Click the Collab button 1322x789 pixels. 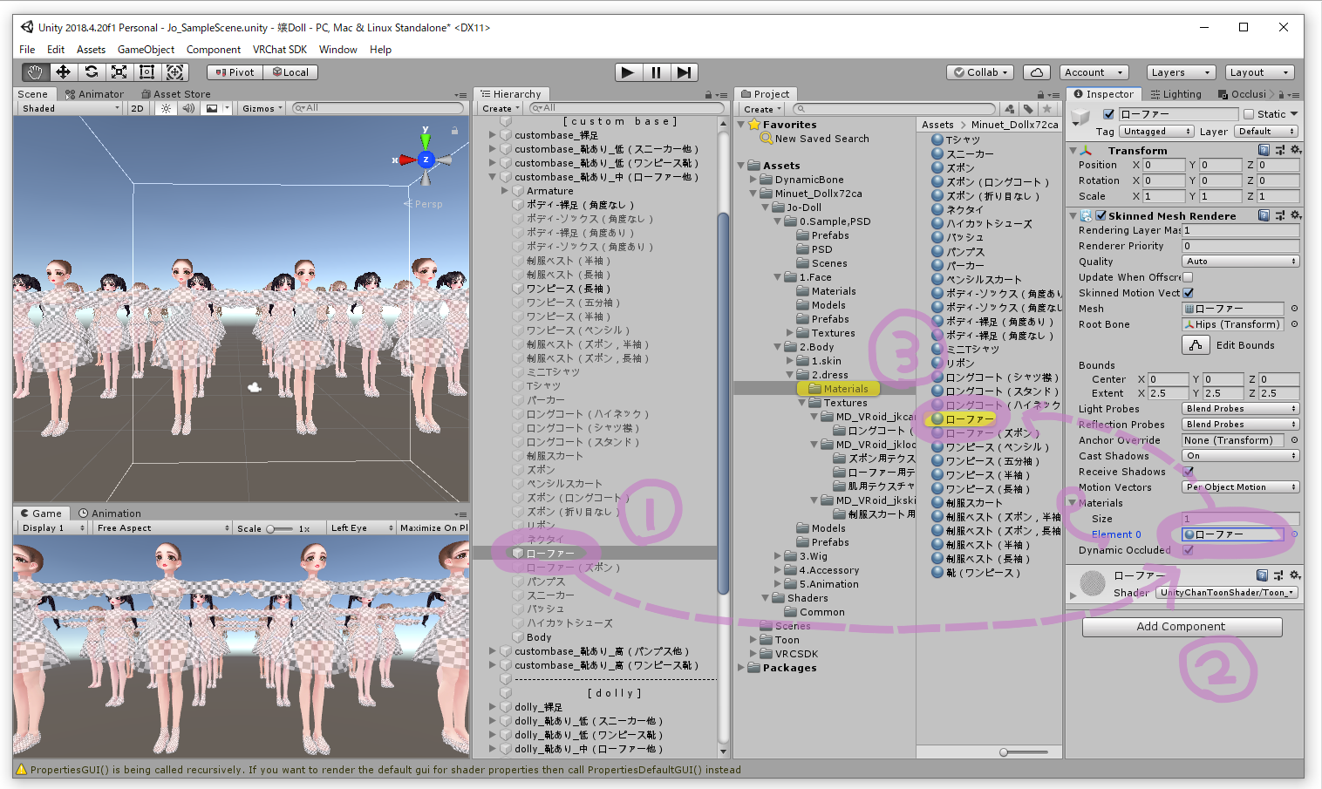(x=981, y=72)
